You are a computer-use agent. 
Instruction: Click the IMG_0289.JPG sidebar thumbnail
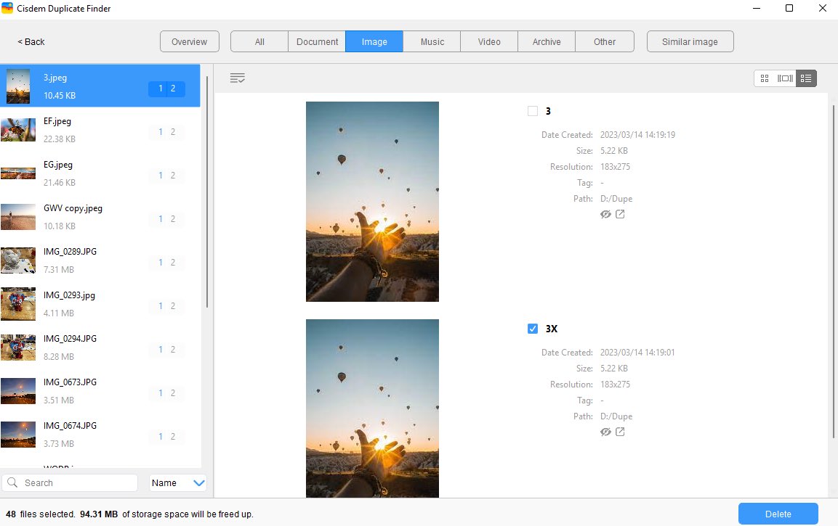18,260
